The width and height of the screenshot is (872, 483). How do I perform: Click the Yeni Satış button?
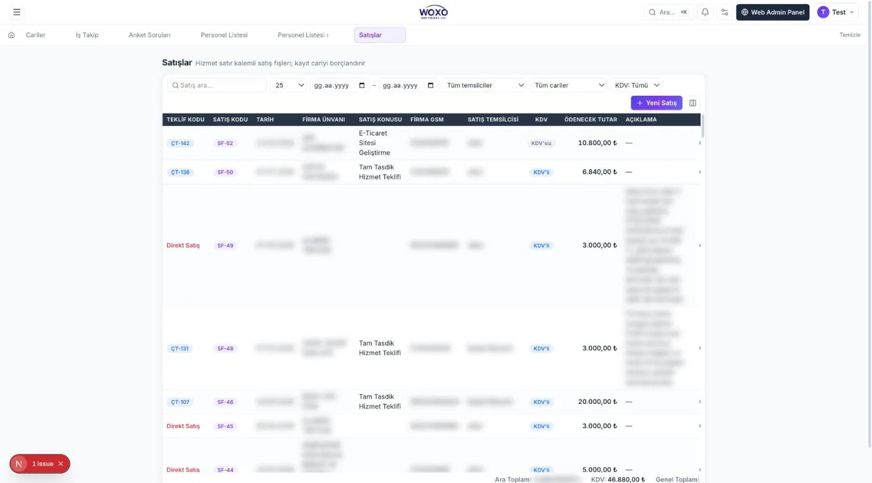pos(657,103)
